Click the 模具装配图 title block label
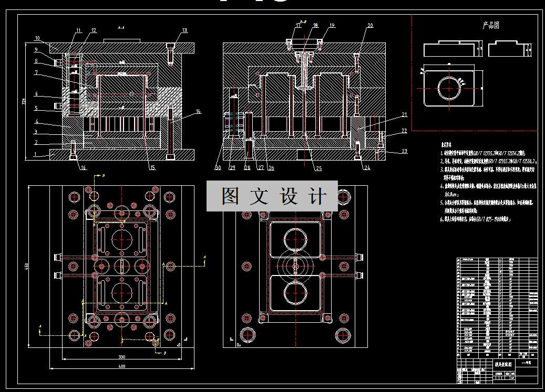The height and width of the screenshot is (392, 545). (503, 365)
